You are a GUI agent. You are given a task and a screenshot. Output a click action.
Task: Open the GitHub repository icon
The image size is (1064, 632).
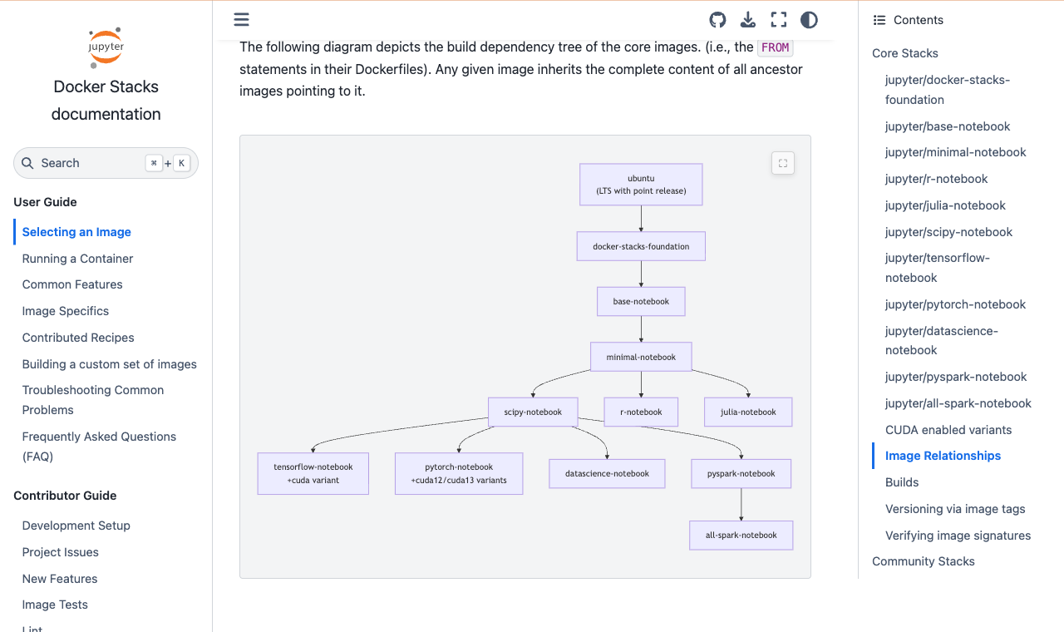click(x=717, y=20)
